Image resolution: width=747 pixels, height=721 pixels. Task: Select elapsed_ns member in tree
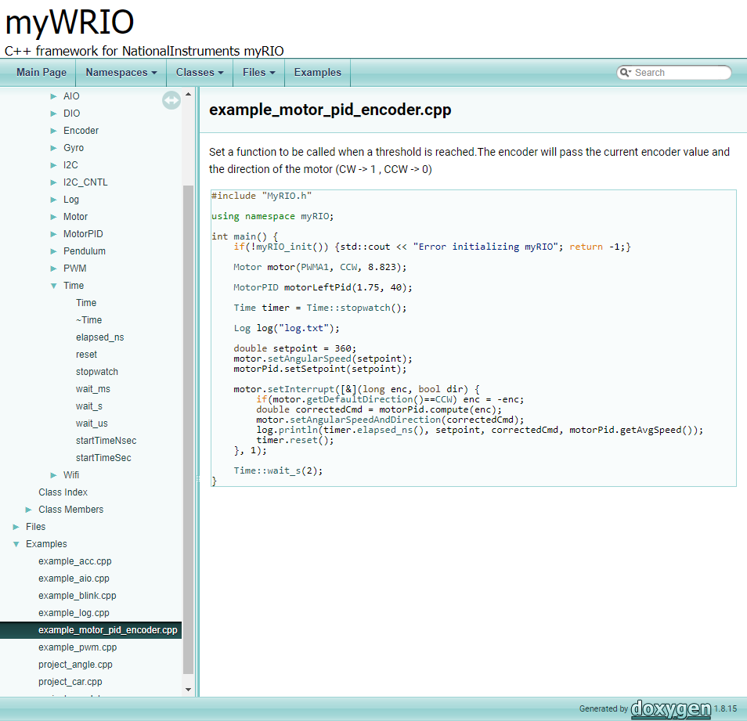click(99, 337)
